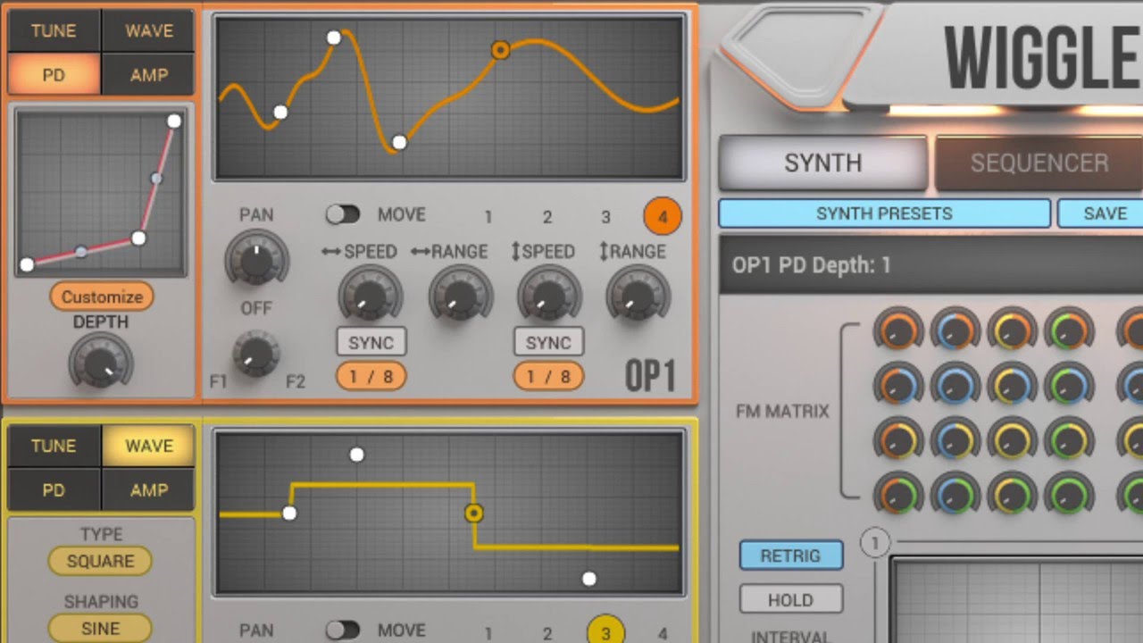Select highlighted OP2 wave point 3
The width and height of the screenshot is (1143, 643).
pyautogui.click(x=605, y=632)
